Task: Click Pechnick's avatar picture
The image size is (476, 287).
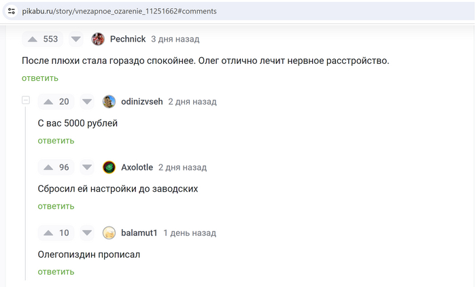Action: [x=98, y=39]
